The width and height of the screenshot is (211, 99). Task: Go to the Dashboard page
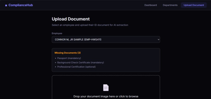coord(151,5)
